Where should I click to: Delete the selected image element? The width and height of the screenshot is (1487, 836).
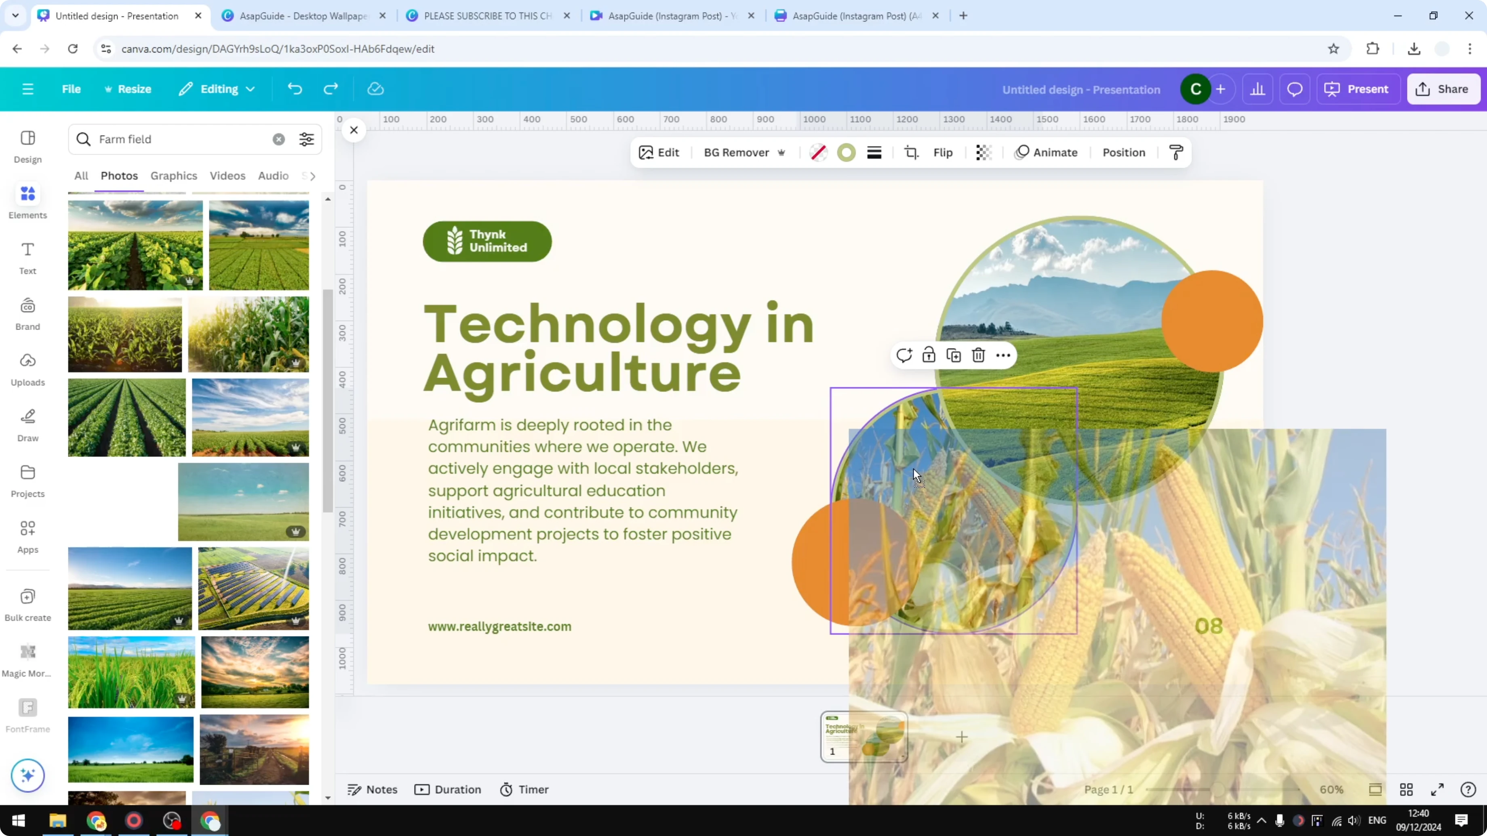tap(978, 355)
